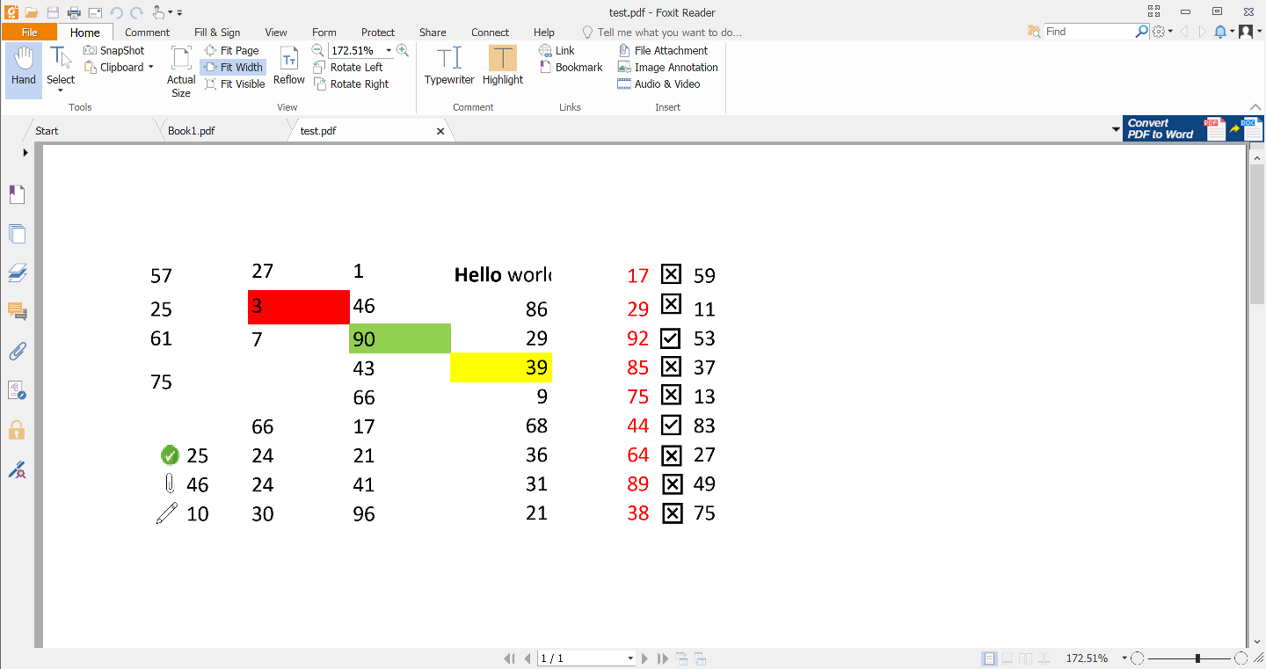Screen dimensions: 1266x669
Task: Uncheck the checked box beside 92
Action: click(x=671, y=338)
